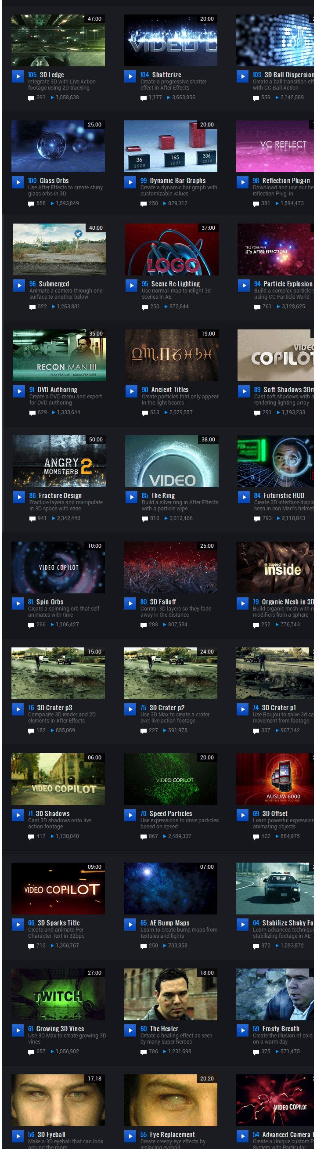Screen dimensions: 317x1149
Task: Click Submerged description text
Action: point(65,293)
